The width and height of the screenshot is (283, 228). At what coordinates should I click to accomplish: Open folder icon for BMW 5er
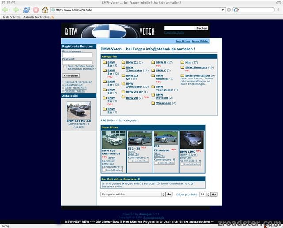tap(105, 82)
